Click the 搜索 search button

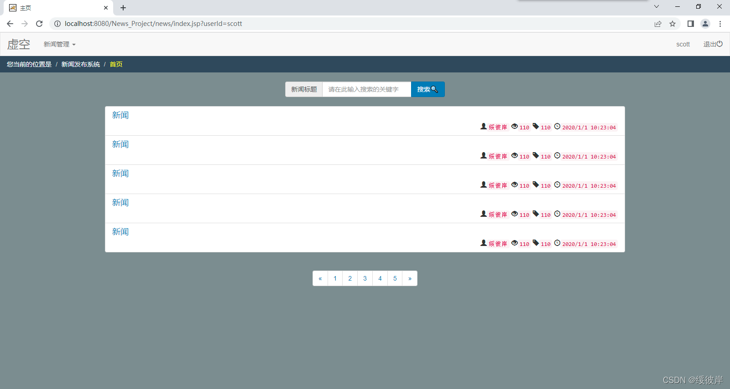tap(428, 89)
